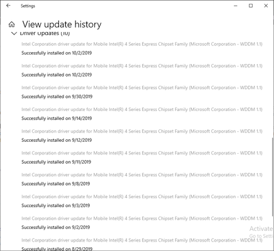Click the Activate Windows watermark text

click(x=261, y=228)
